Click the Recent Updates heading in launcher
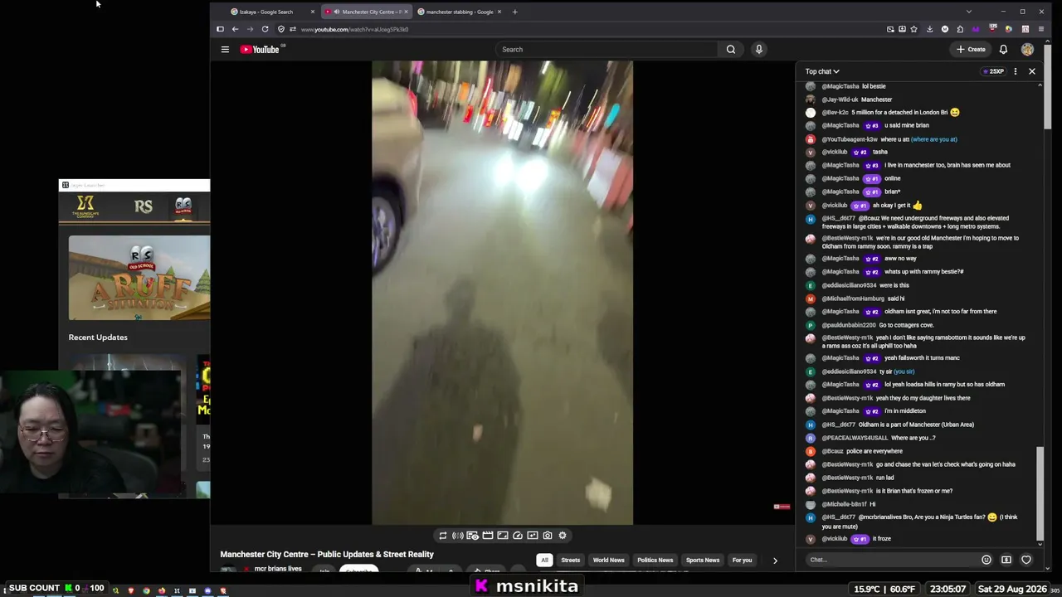1062x597 pixels. pyautogui.click(x=98, y=337)
